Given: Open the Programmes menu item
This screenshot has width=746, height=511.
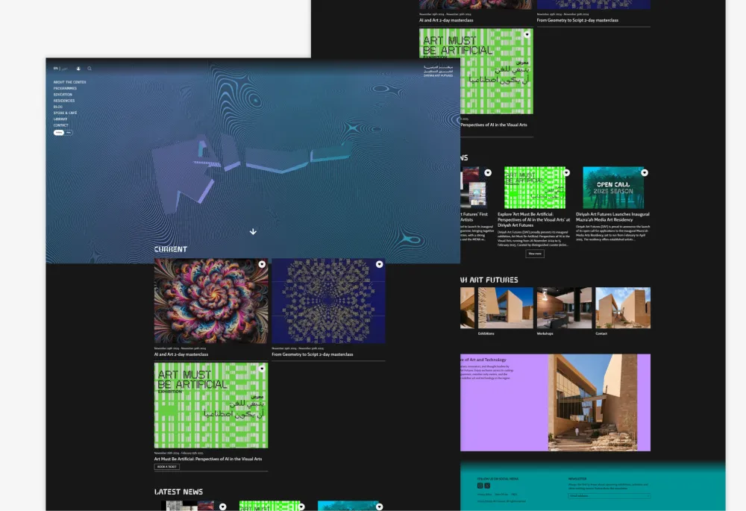Looking at the screenshot, I should [65, 88].
